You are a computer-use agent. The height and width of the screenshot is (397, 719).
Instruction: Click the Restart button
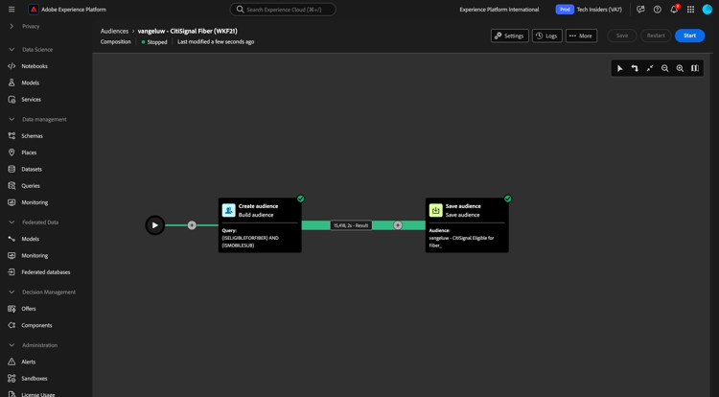click(x=656, y=35)
